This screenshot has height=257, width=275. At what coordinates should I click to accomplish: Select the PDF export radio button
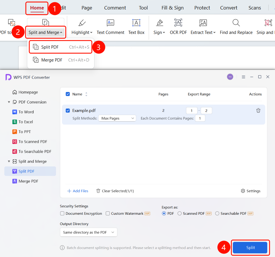click(164, 213)
